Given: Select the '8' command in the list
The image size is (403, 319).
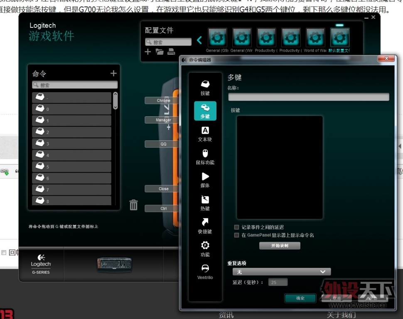Looking at the screenshot, I should coord(72,201).
